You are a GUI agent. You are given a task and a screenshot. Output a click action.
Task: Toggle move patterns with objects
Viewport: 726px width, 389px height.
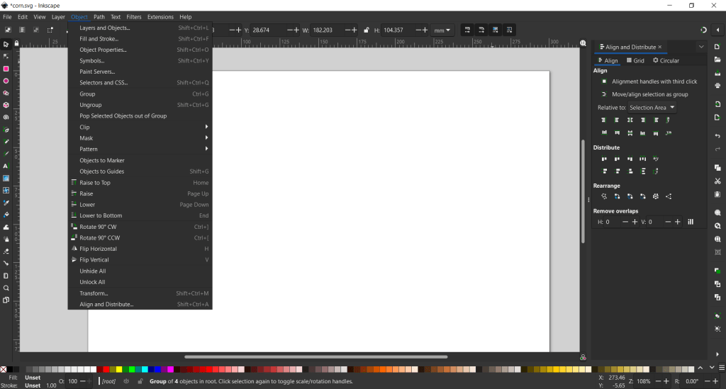[509, 30]
